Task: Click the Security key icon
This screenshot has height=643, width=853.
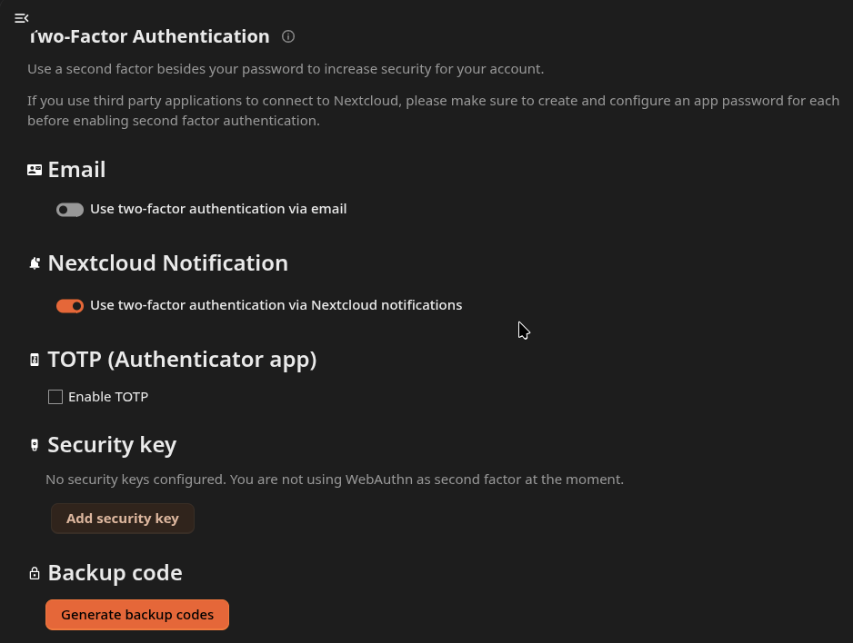Action: click(35, 445)
